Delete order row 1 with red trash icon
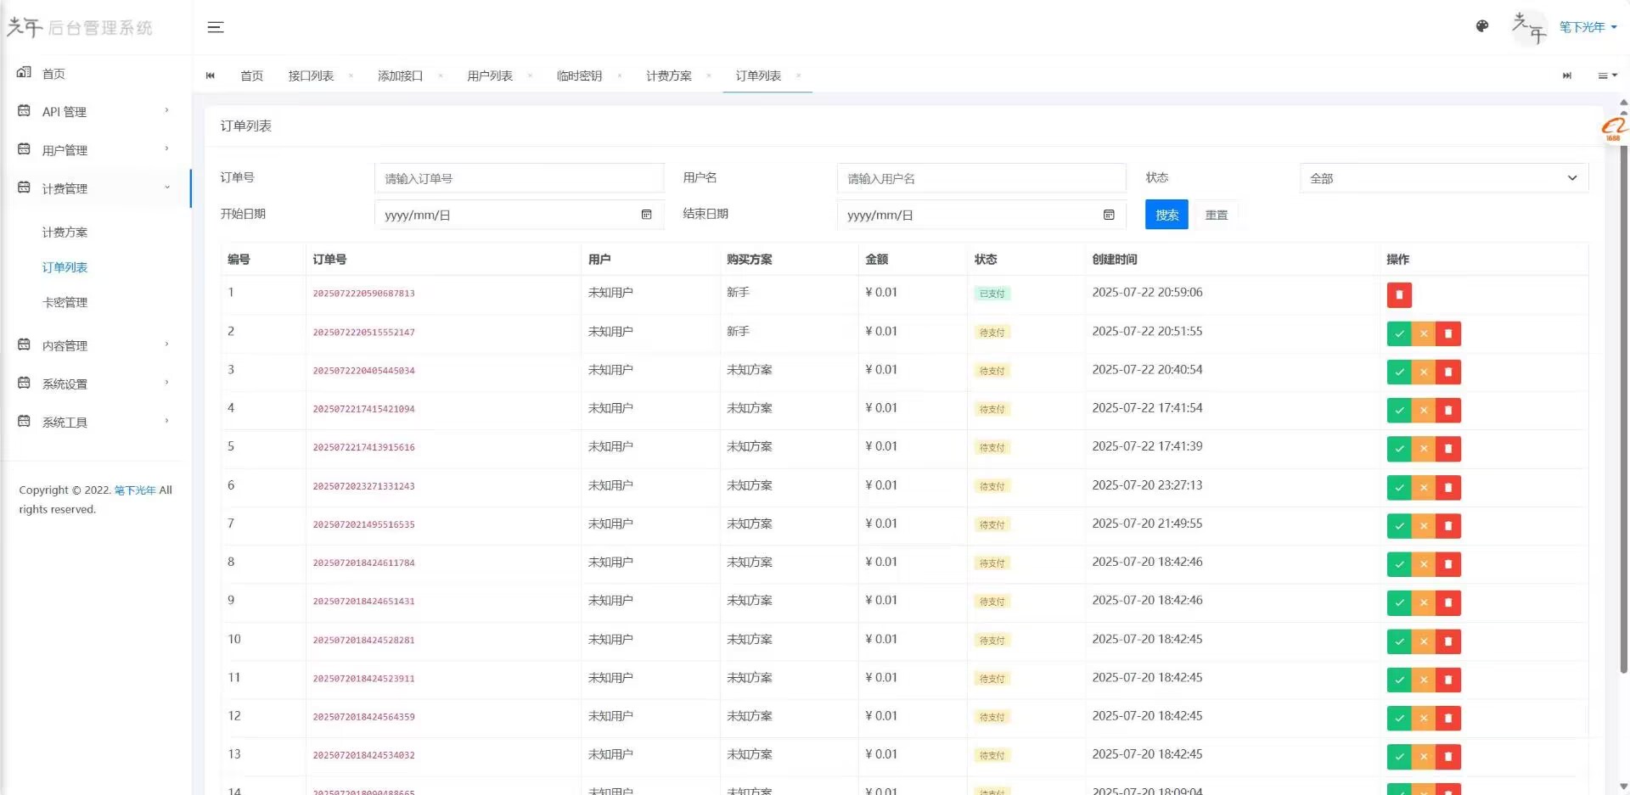1630x795 pixels. (1399, 294)
